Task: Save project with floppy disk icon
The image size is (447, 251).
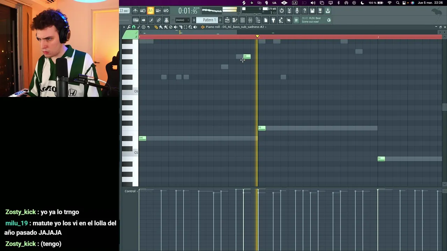Action: (312, 10)
